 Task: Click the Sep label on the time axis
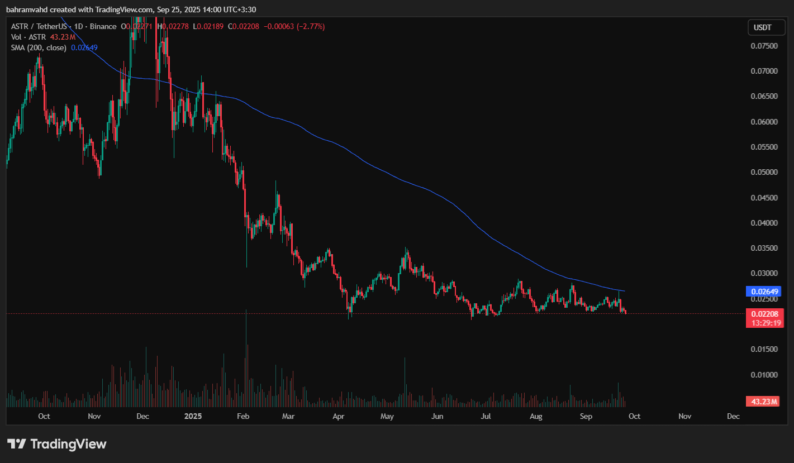pos(586,417)
